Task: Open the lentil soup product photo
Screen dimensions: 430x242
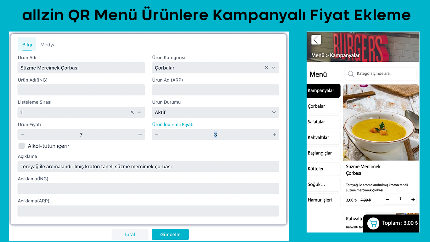Action: [381, 123]
